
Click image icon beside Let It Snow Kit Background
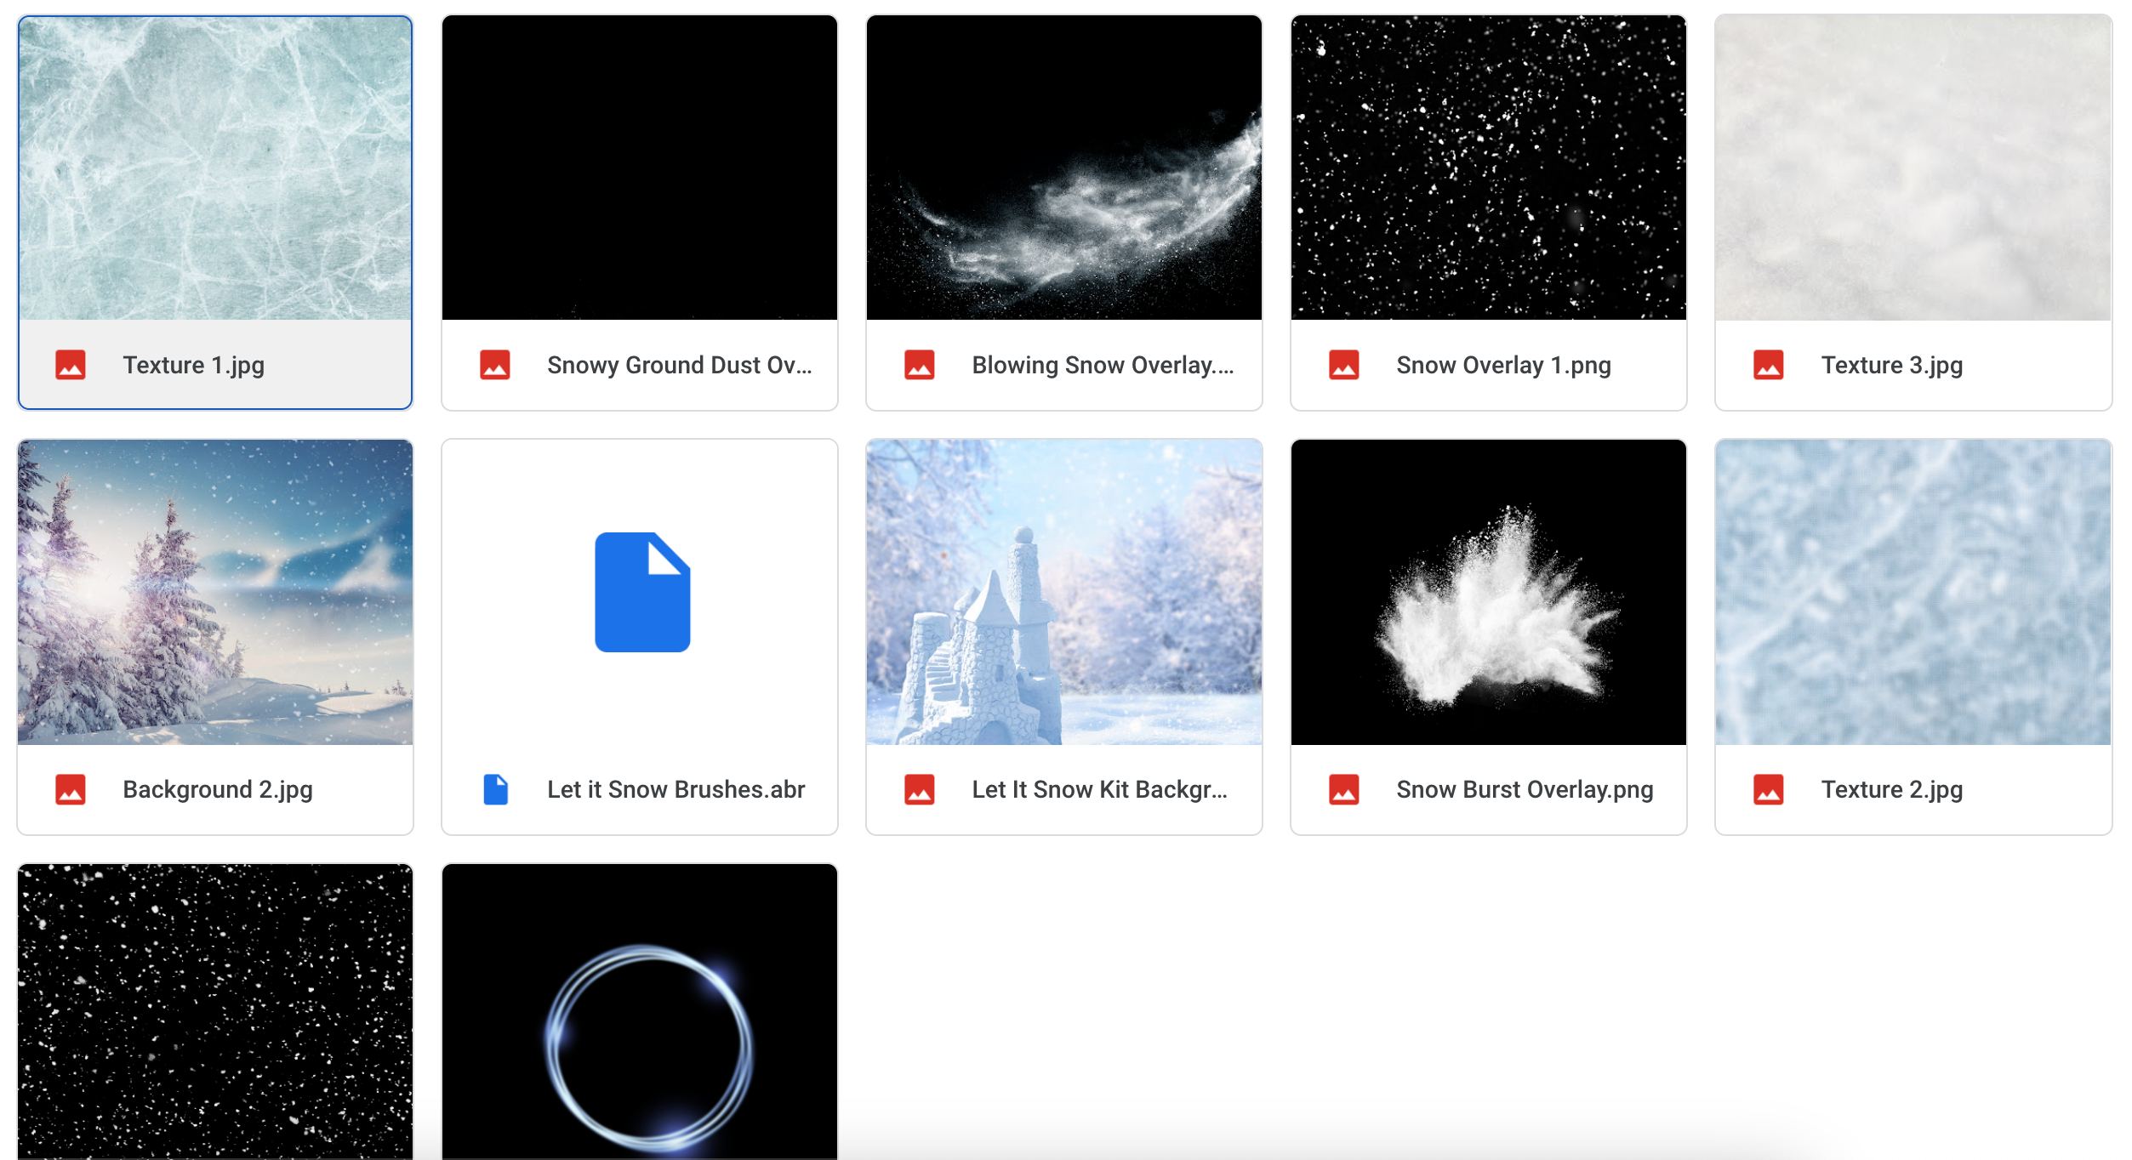click(920, 789)
